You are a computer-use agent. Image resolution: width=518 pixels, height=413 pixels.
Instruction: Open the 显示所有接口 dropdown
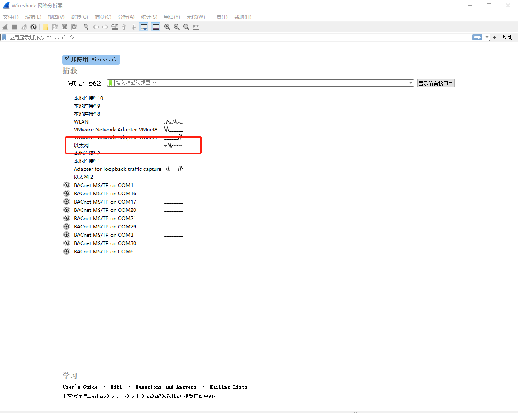tap(436, 83)
